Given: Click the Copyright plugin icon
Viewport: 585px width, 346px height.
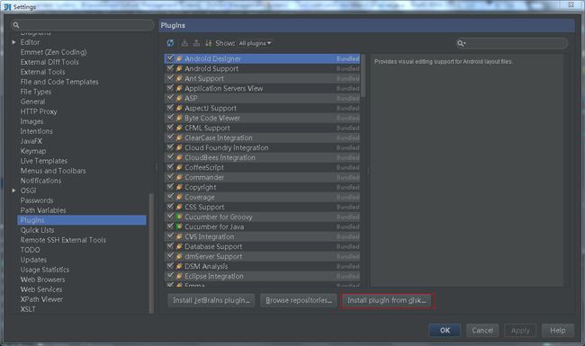Looking at the screenshot, I should tap(179, 187).
